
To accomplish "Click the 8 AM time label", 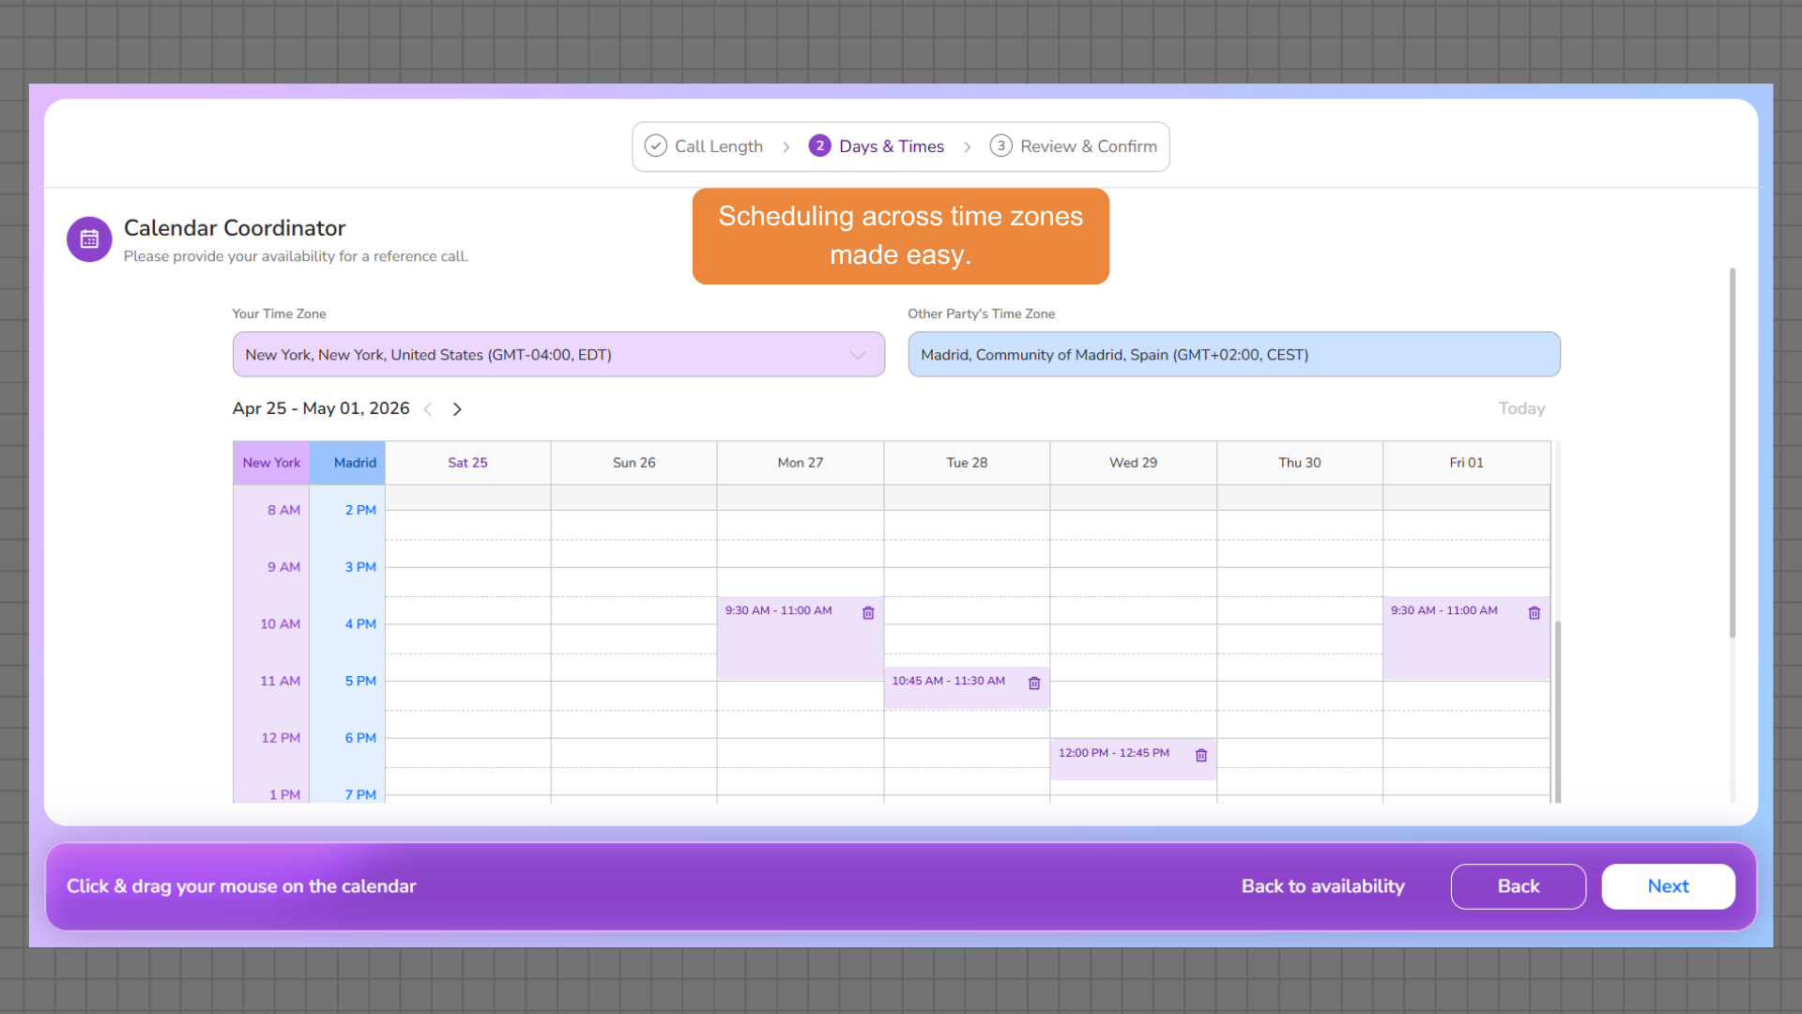I will tap(283, 511).
